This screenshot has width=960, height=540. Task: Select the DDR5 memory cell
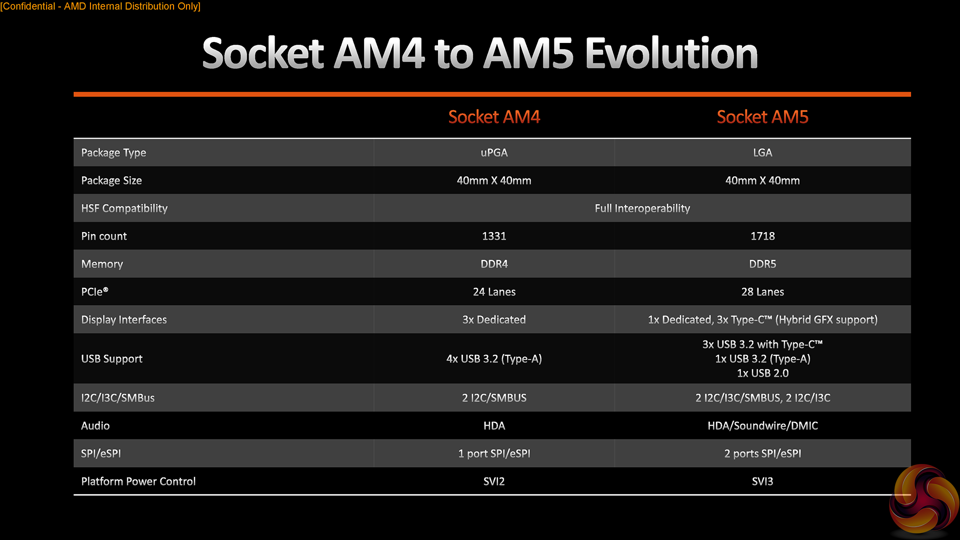(x=762, y=264)
